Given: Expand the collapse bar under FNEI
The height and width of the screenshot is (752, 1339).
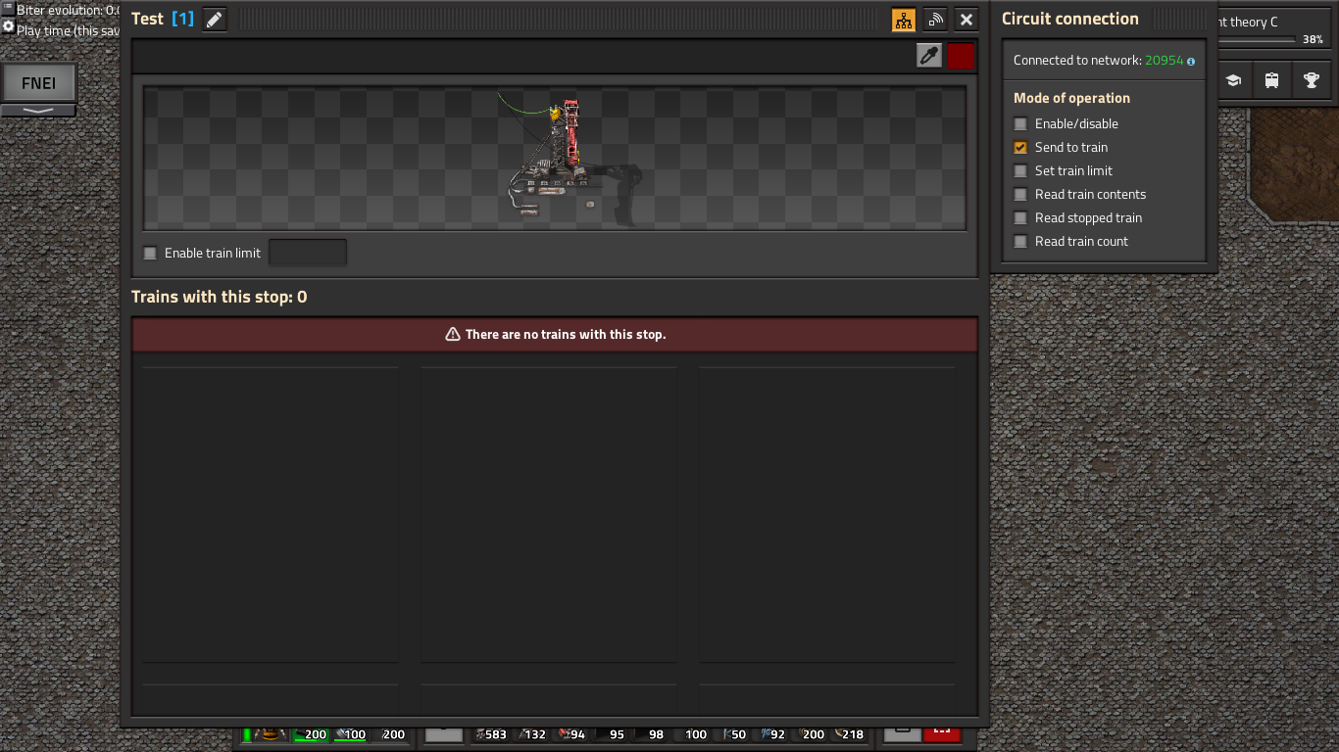Looking at the screenshot, I should [x=38, y=110].
